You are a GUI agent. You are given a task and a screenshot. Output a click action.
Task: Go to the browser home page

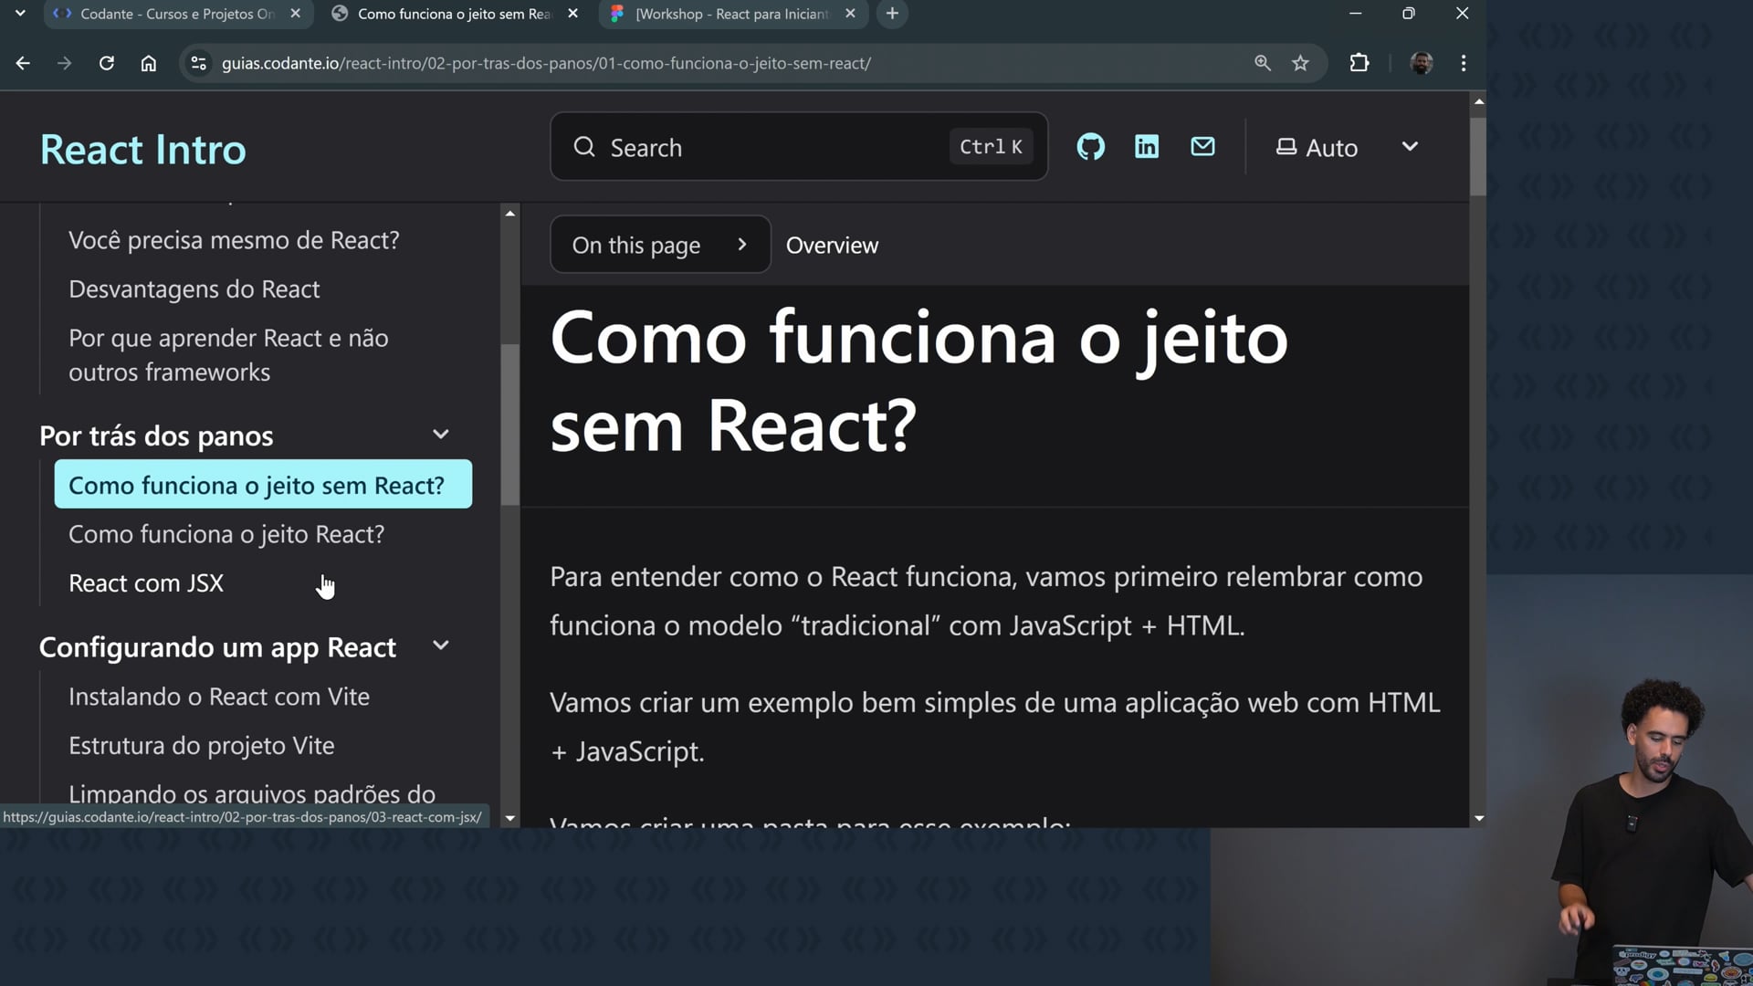pyautogui.click(x=149, y=63)
